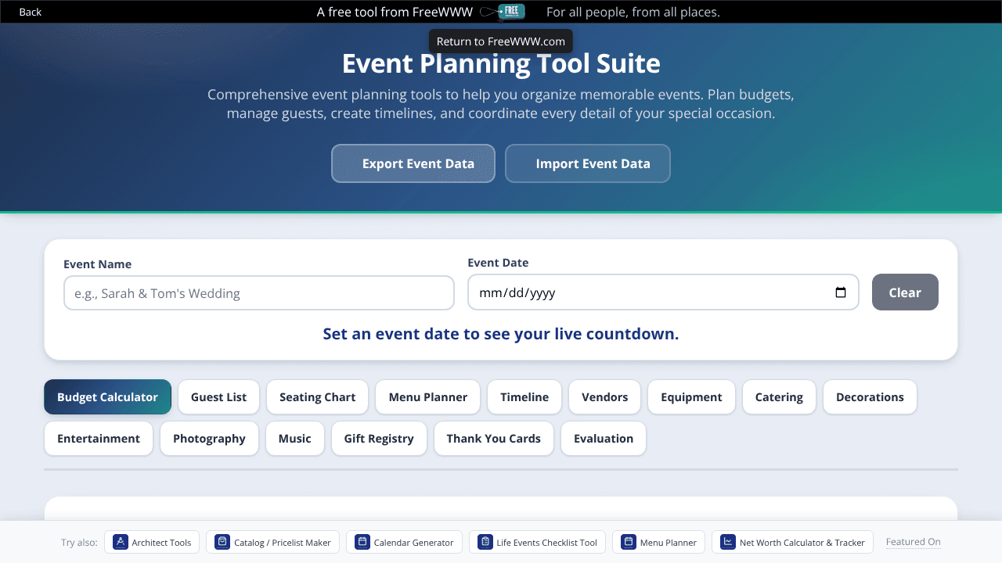Click the Event Planning Tool Suite heading

(501, 63)
